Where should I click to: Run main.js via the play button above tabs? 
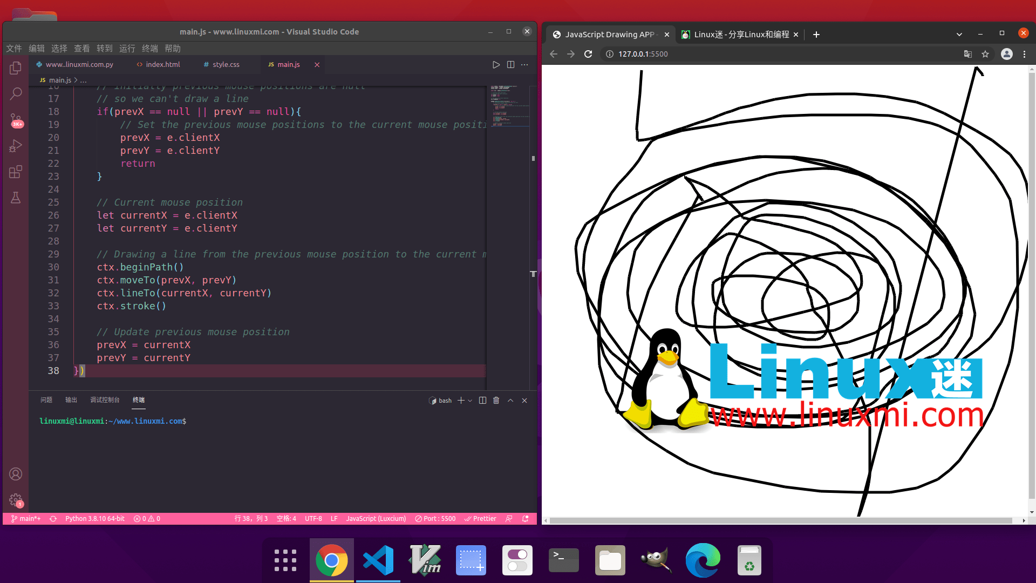click(x=496, y=64)
